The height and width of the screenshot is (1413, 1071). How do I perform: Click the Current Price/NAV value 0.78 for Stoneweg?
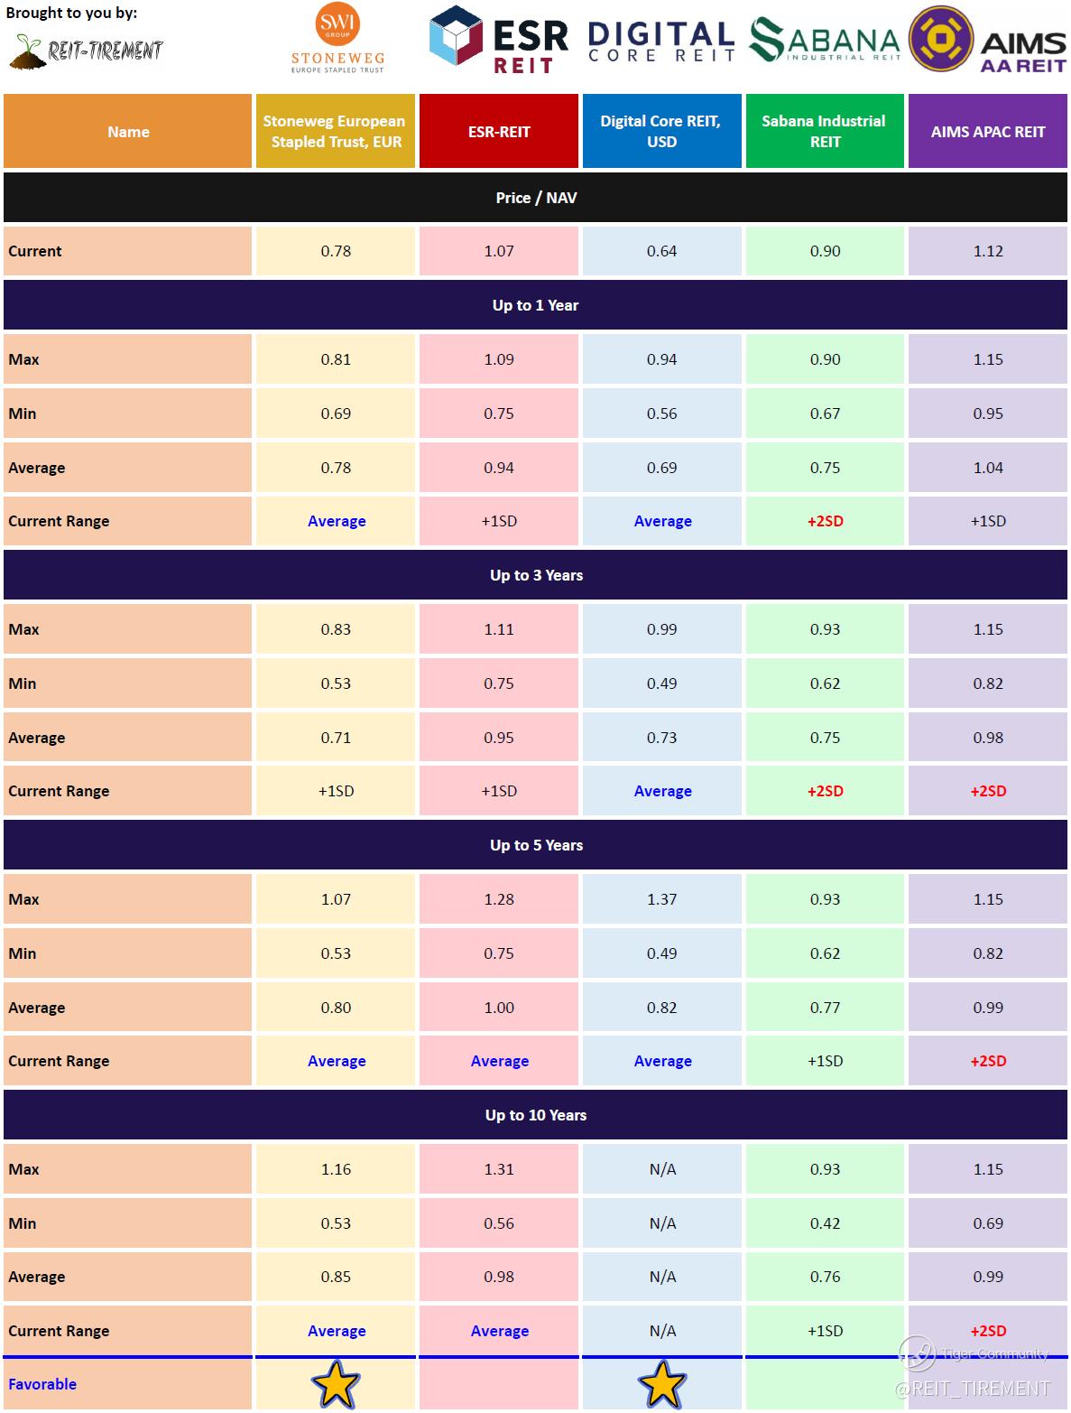point(336,251)
